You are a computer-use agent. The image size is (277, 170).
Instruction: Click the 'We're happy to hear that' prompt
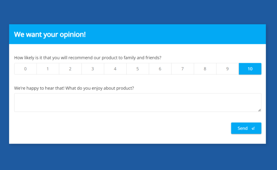(x=74, y=88)
